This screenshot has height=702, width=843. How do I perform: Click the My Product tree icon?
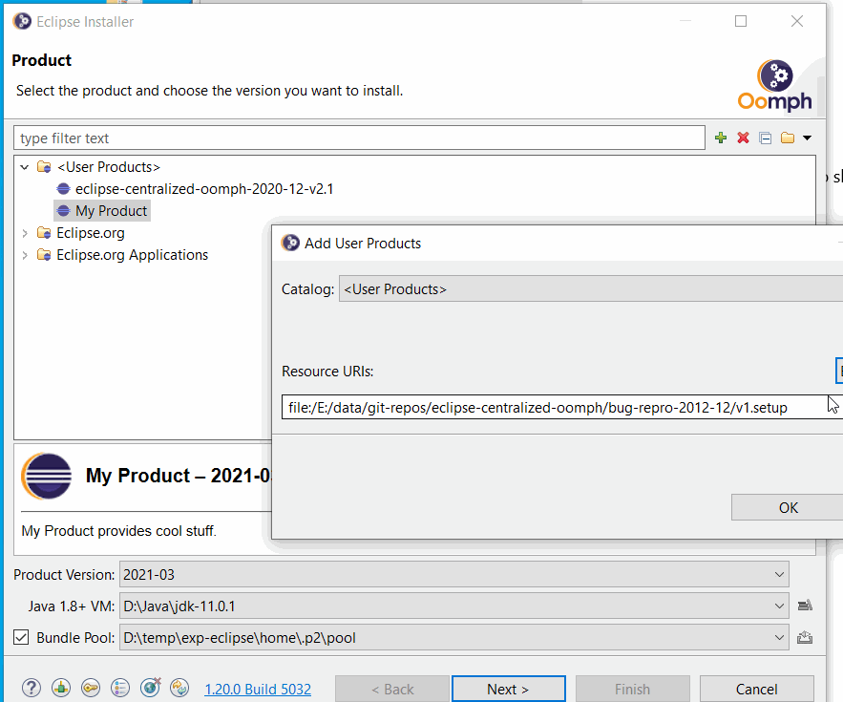pyautogui.click(x=63, y=211)
